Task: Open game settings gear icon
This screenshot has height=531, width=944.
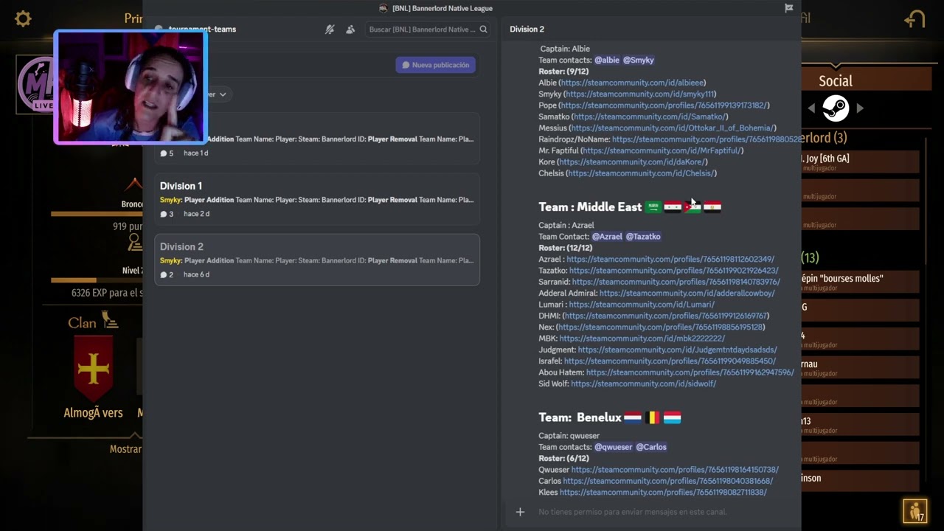Action: point(23,19)
